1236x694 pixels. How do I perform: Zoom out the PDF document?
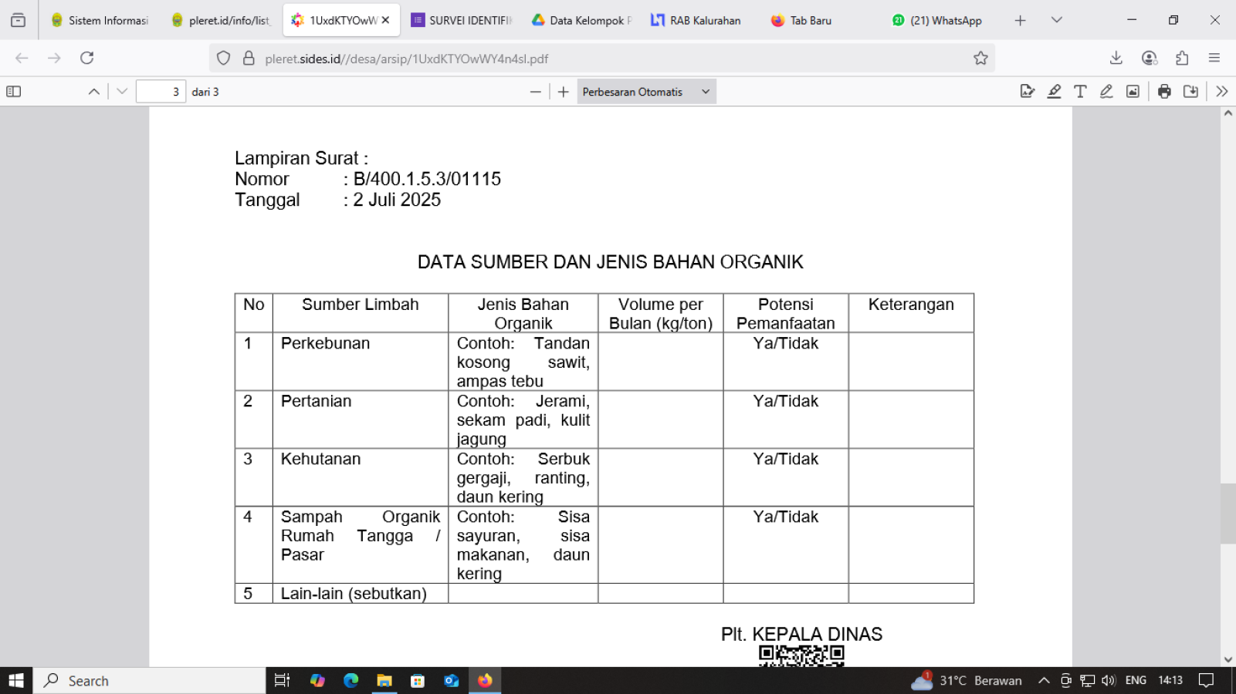(x=536, y=92)
